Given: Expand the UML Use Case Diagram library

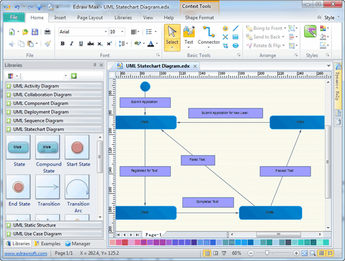Looking at the screenshot, I should (x=38, y=233).
